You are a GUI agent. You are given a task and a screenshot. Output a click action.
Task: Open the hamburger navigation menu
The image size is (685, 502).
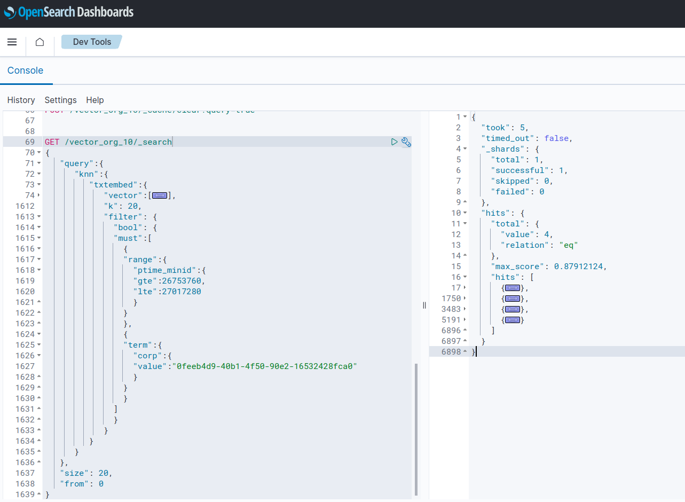tap(12, 42)
